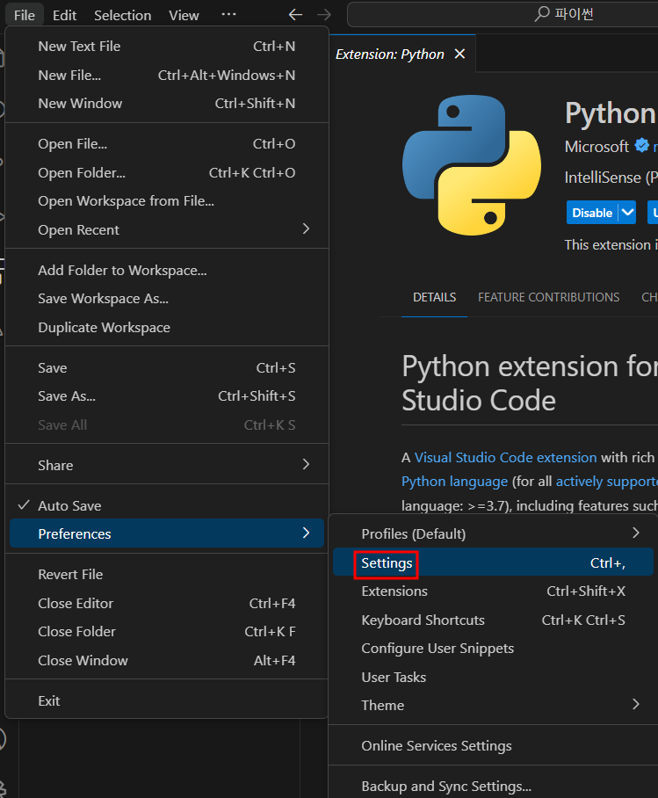This screenshot has width=658, height=798.
Task: Open the menu bar overflow ellipsis
Action: (x=228, y=15)
